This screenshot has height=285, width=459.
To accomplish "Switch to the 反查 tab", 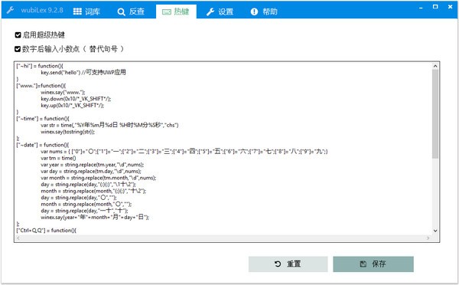I will (x=131, y=11).
